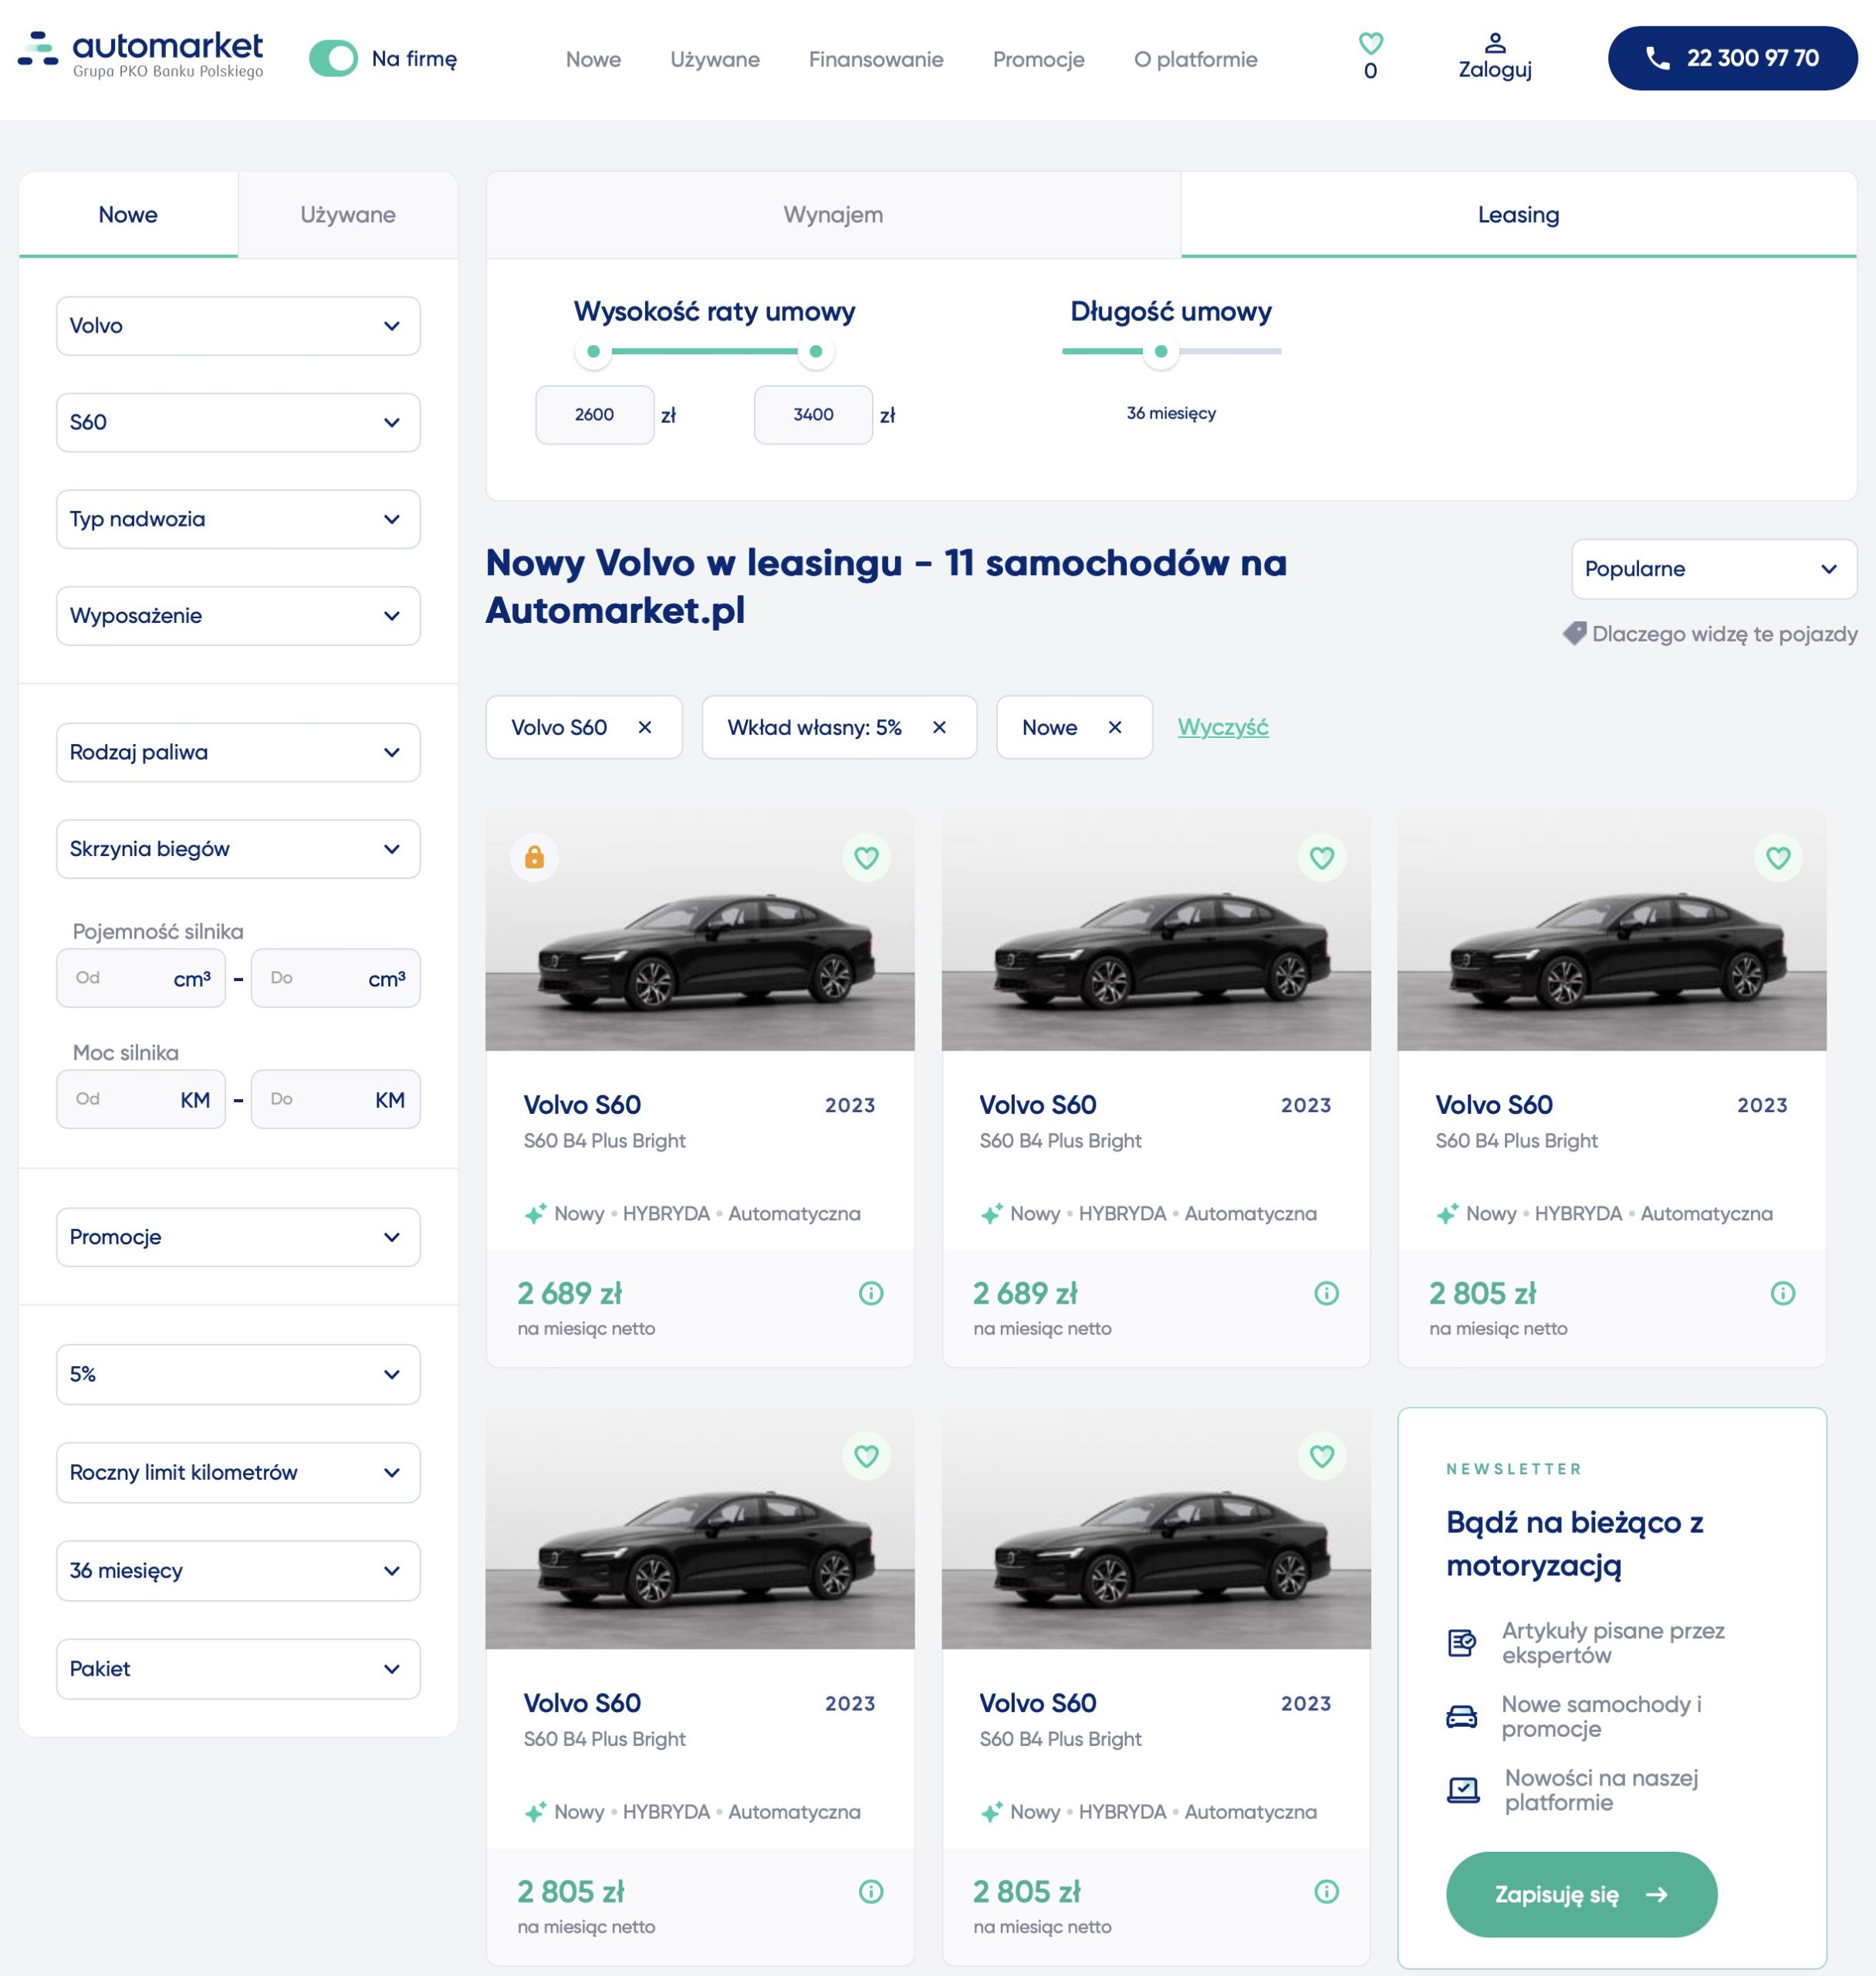Open price info icon on bottom-left 2 805 zł card
The height and width of the screenshot is (1976, 1876).
870,1891
